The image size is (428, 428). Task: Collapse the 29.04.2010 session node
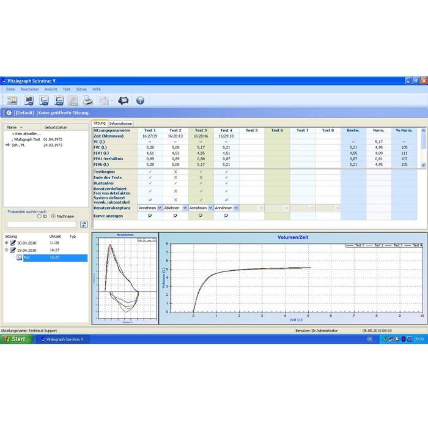tap(7, 250)
